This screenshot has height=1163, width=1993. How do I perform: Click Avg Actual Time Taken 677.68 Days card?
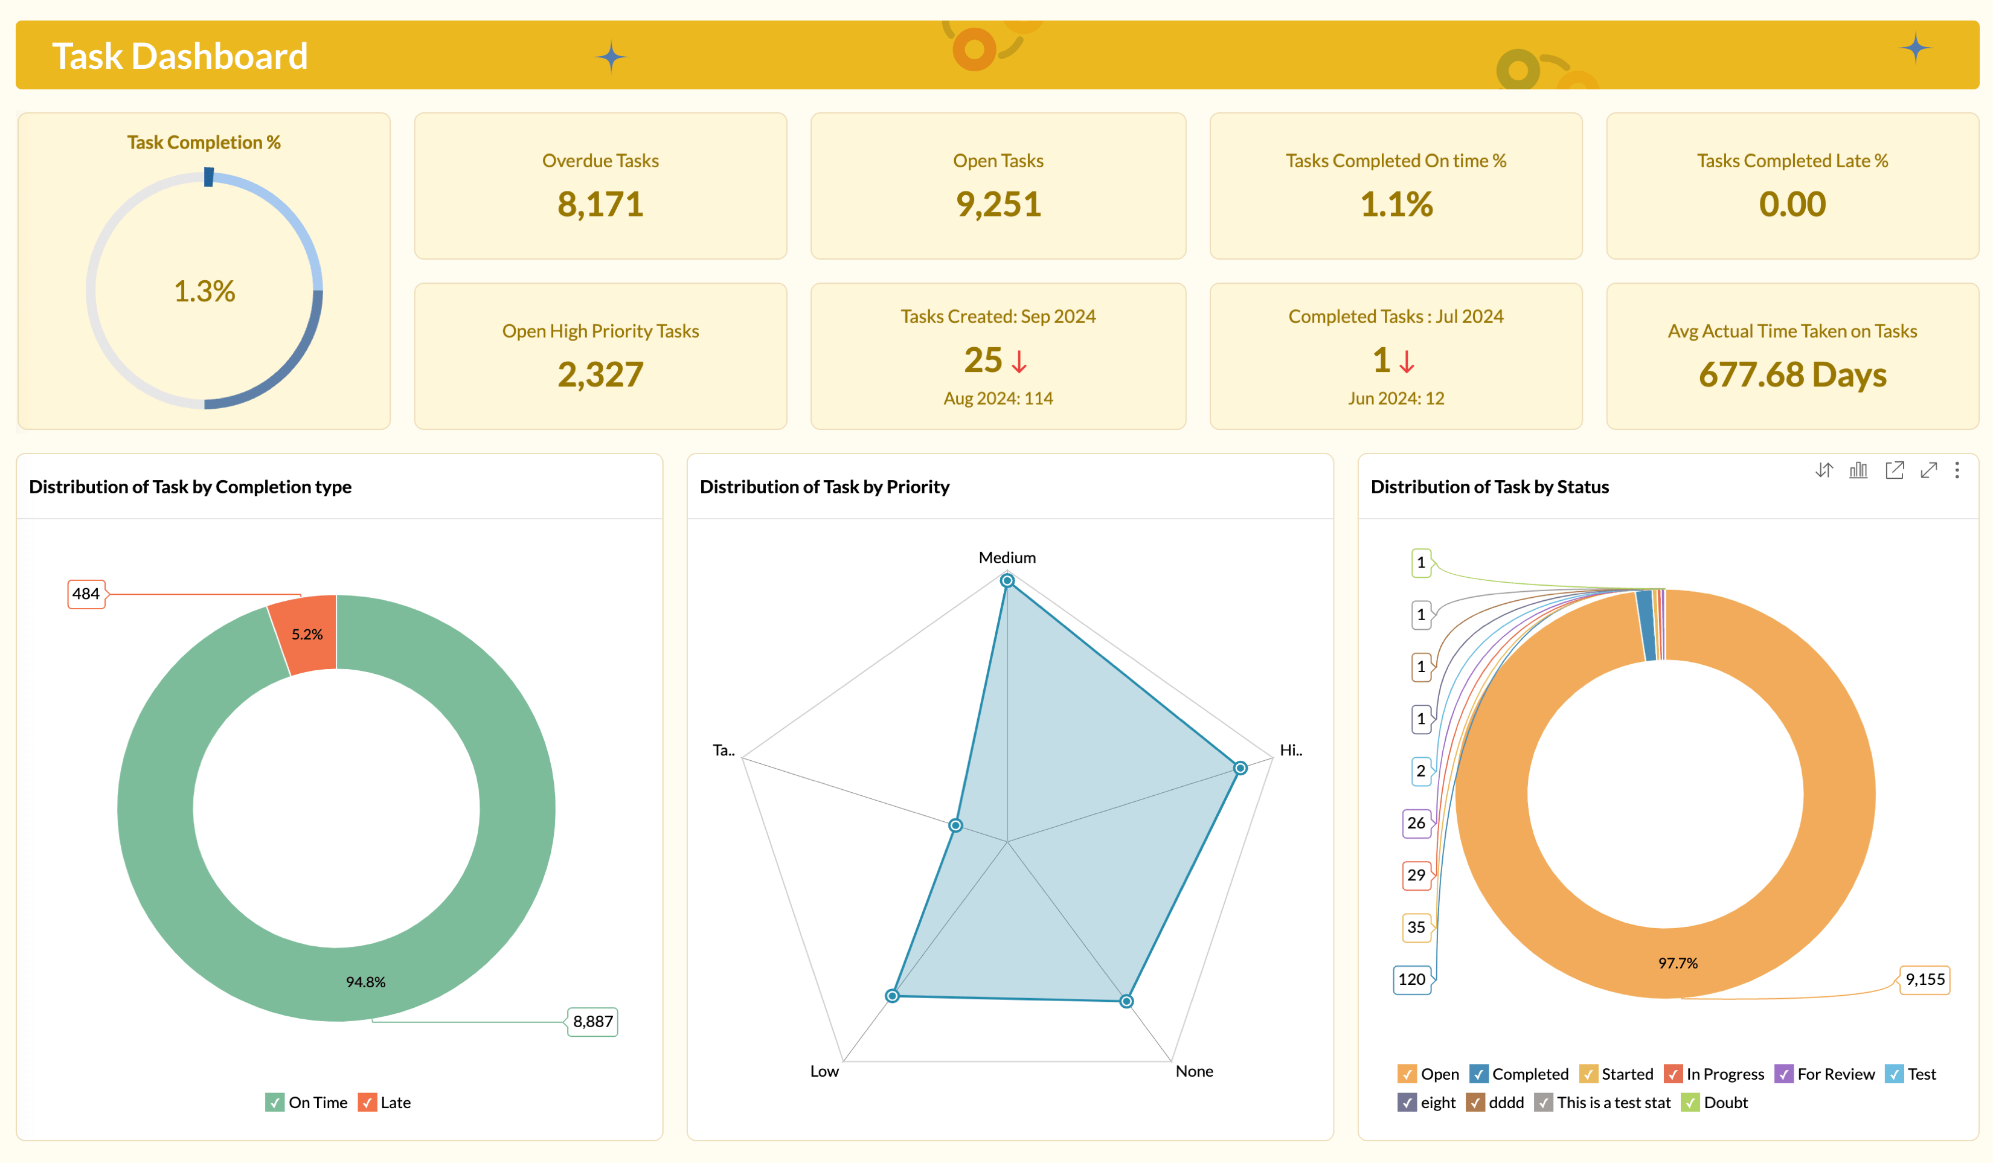pos(1792,356)
